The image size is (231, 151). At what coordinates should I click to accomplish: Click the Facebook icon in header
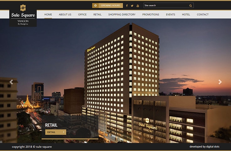pyautogui.click(x=127, y=6)
